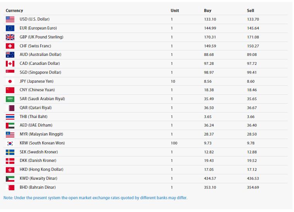Click the Unit column header
This screenshot has height=212, width=294.
(x=175, y=10)
